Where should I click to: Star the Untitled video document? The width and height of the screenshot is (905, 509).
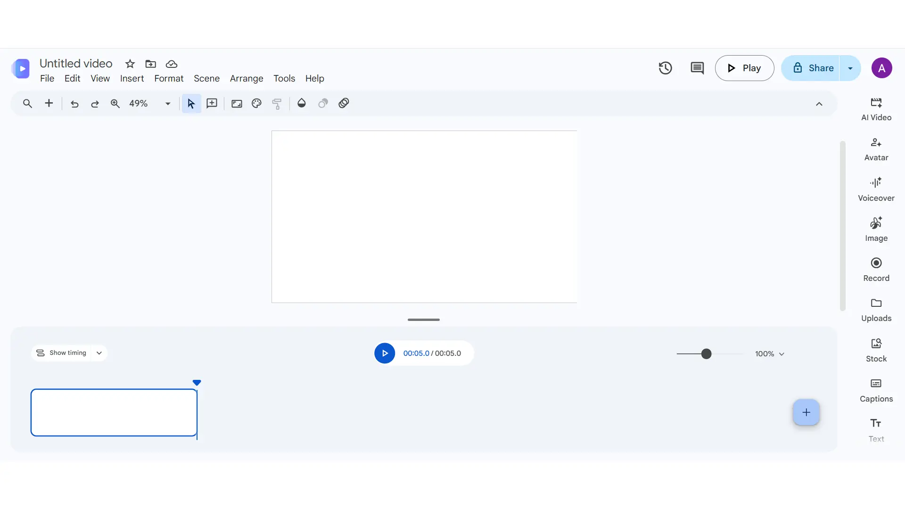[x=130, y=64]
